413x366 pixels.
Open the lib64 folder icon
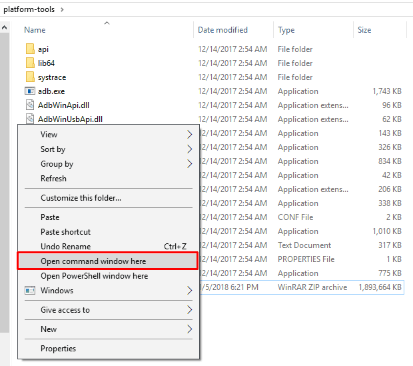30,63
